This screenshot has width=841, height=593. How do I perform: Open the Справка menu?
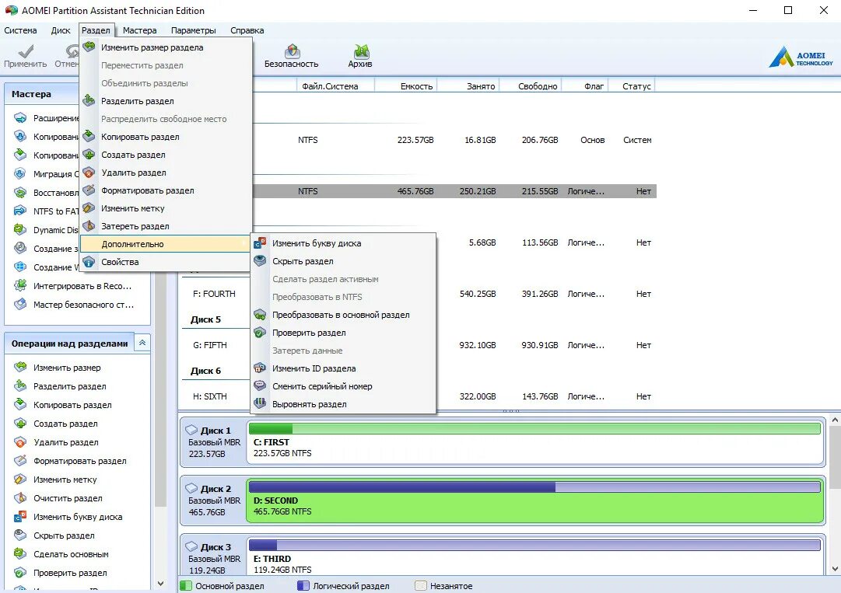tap(247, 30)
